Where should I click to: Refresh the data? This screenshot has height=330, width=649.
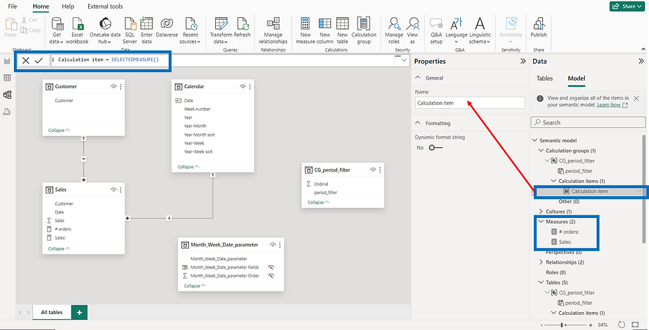click(242, 28)
